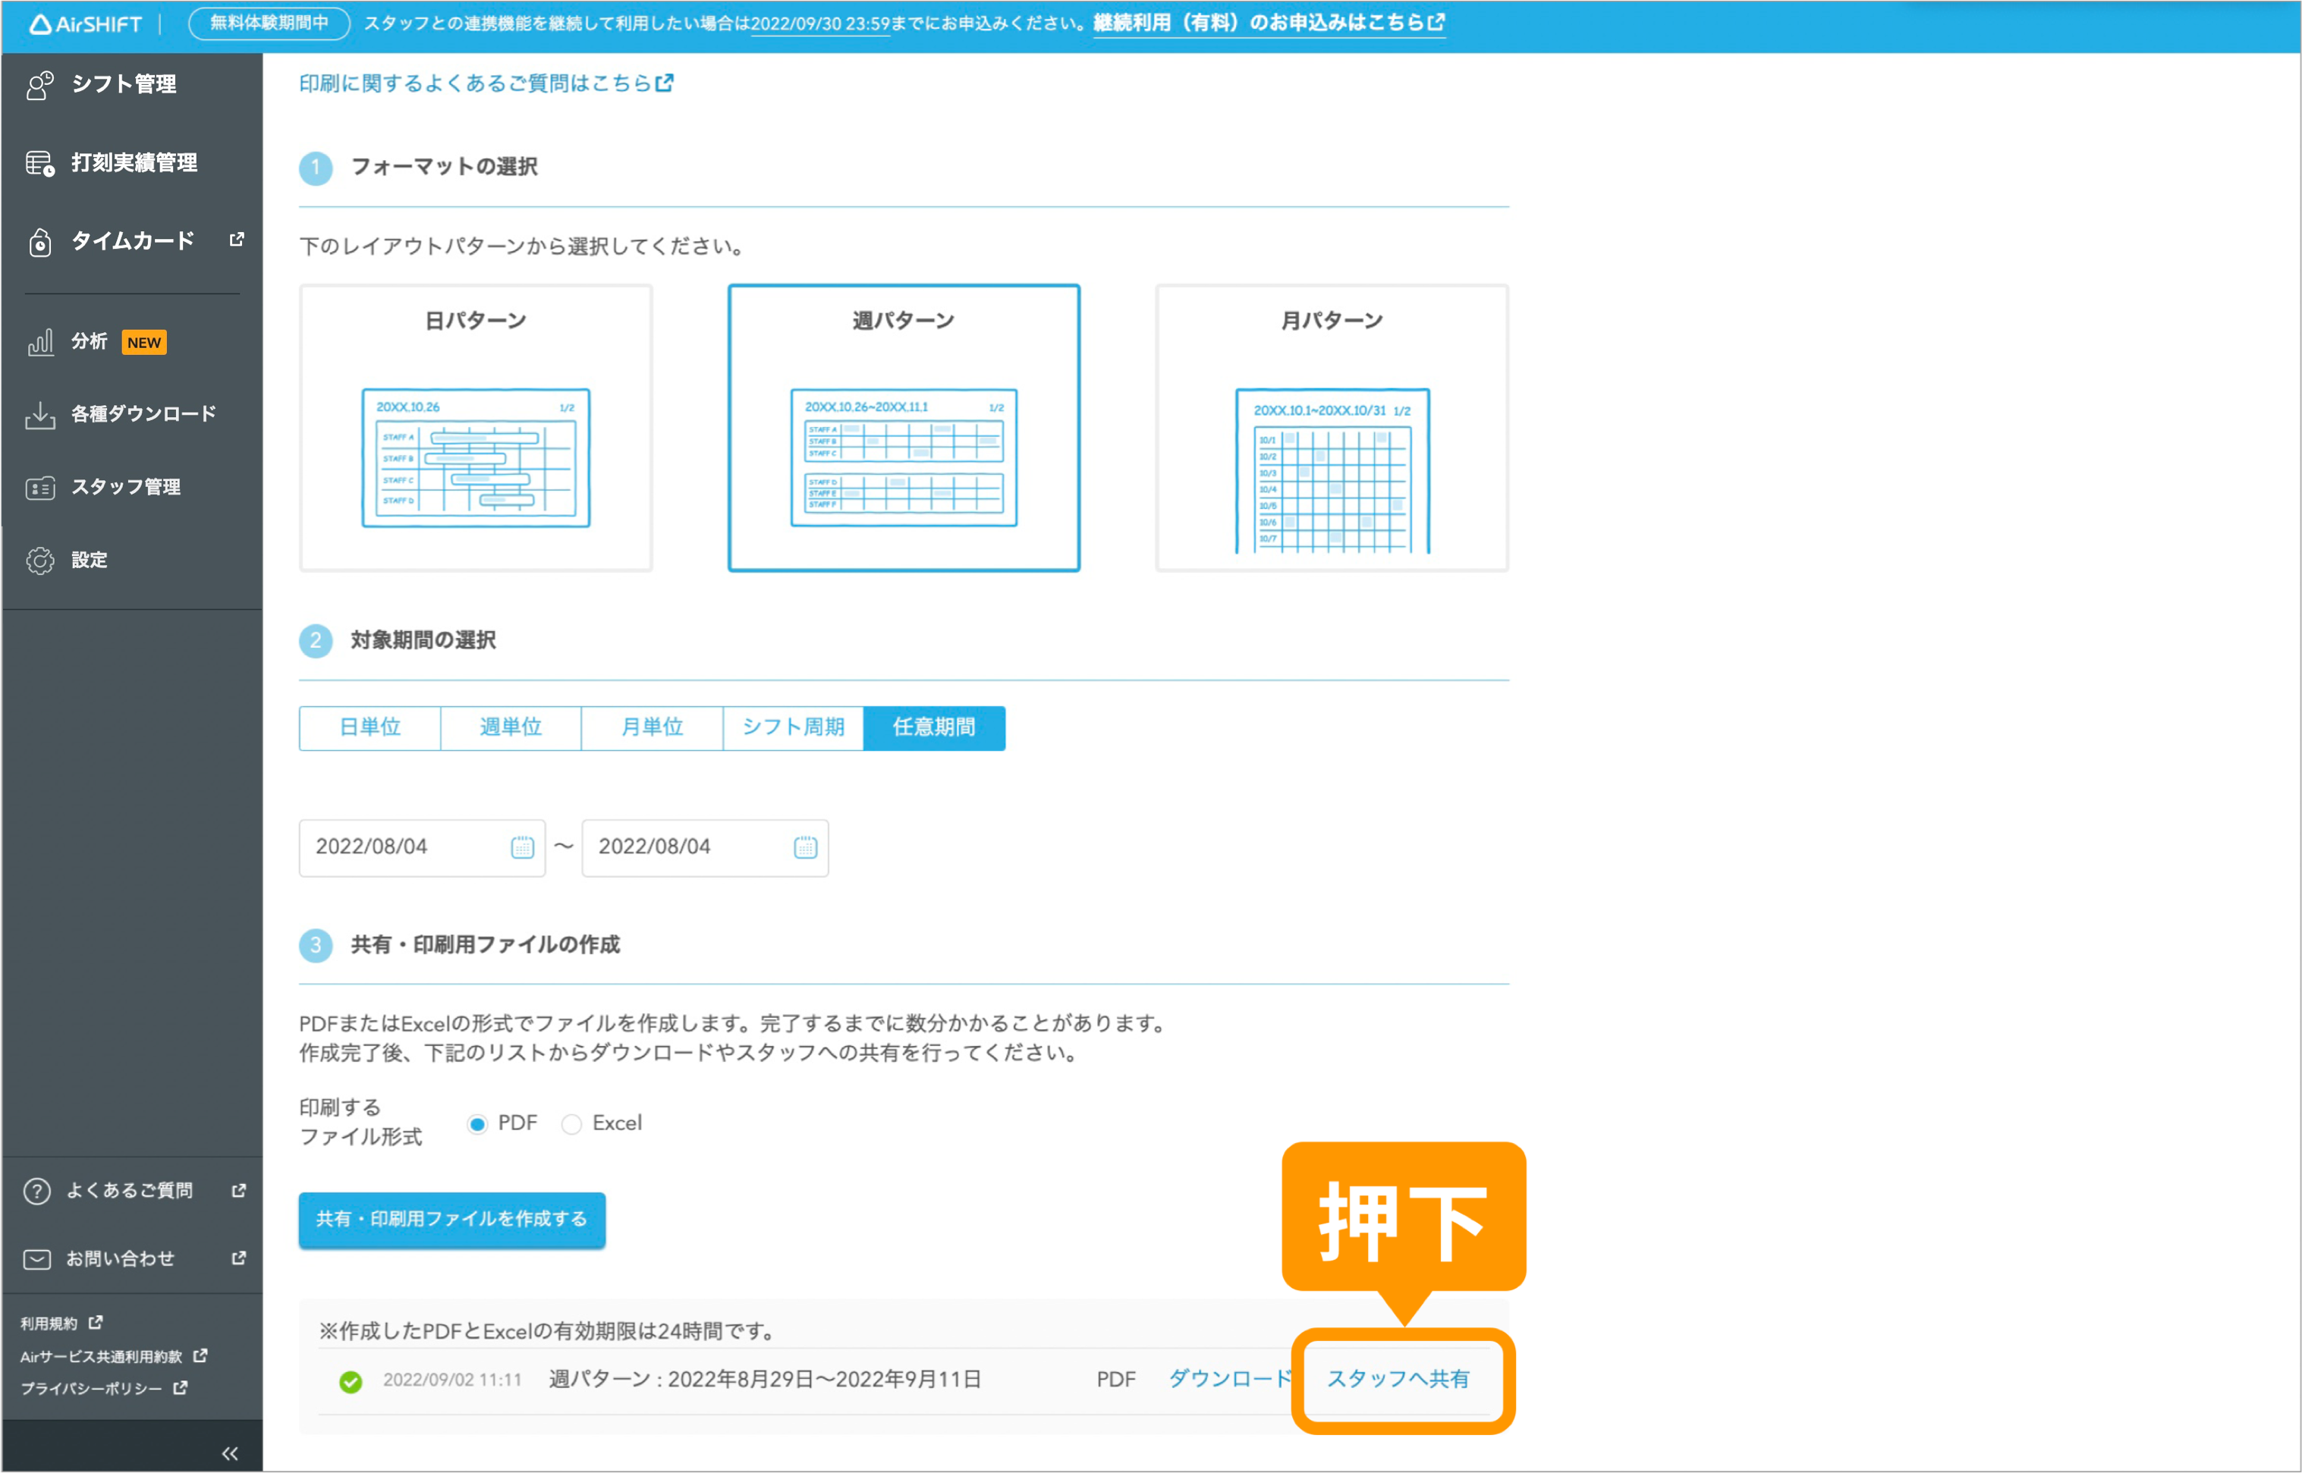
Task: Click 無料体験期間中 badge
Action: [x=269, y=23]
